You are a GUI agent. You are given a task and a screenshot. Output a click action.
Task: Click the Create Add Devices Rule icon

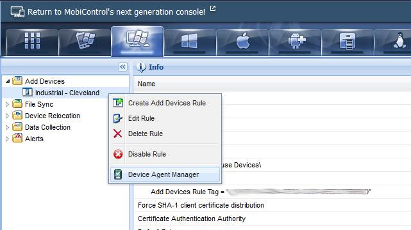pos(118,103)
